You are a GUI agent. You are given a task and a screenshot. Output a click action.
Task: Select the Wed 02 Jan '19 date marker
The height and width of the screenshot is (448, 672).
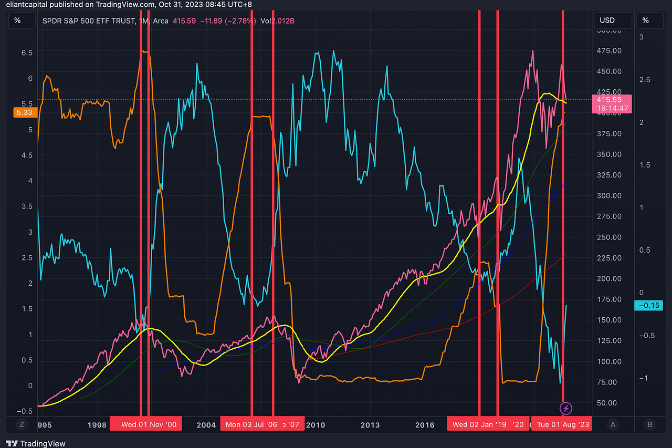(479, 424)
